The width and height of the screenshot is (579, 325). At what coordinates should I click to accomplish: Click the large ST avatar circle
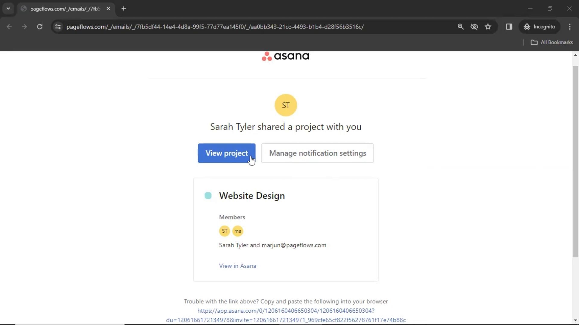(286, 105)
